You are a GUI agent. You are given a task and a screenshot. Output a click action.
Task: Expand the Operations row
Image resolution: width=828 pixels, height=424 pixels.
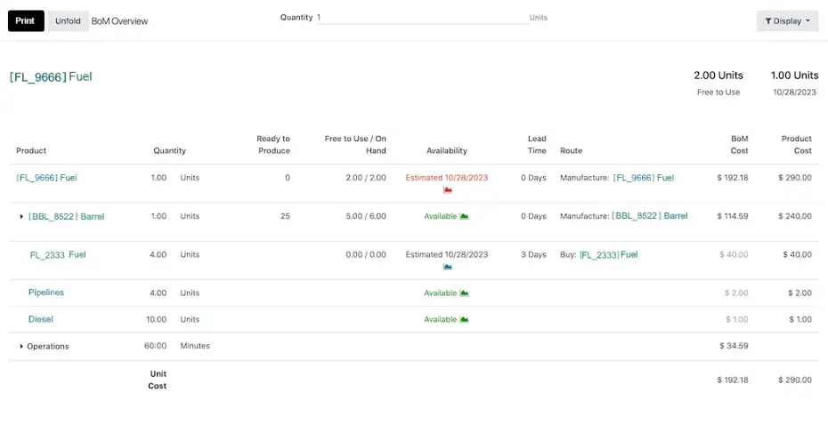coord(21,347)
